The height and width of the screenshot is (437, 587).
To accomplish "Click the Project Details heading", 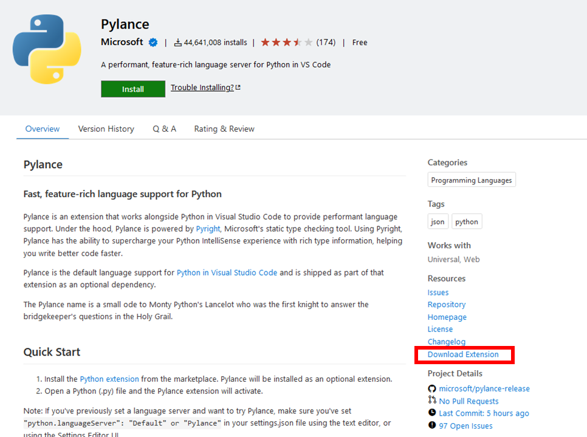I will pos(455,373).
